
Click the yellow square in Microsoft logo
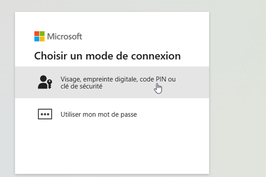42,39
